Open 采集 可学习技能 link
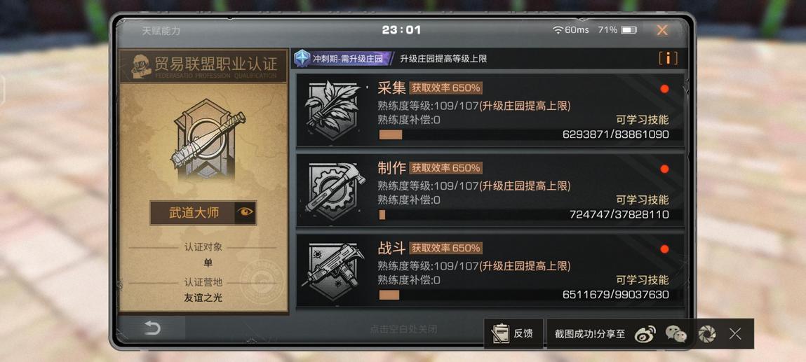806x362 pixels. [643, 120]
